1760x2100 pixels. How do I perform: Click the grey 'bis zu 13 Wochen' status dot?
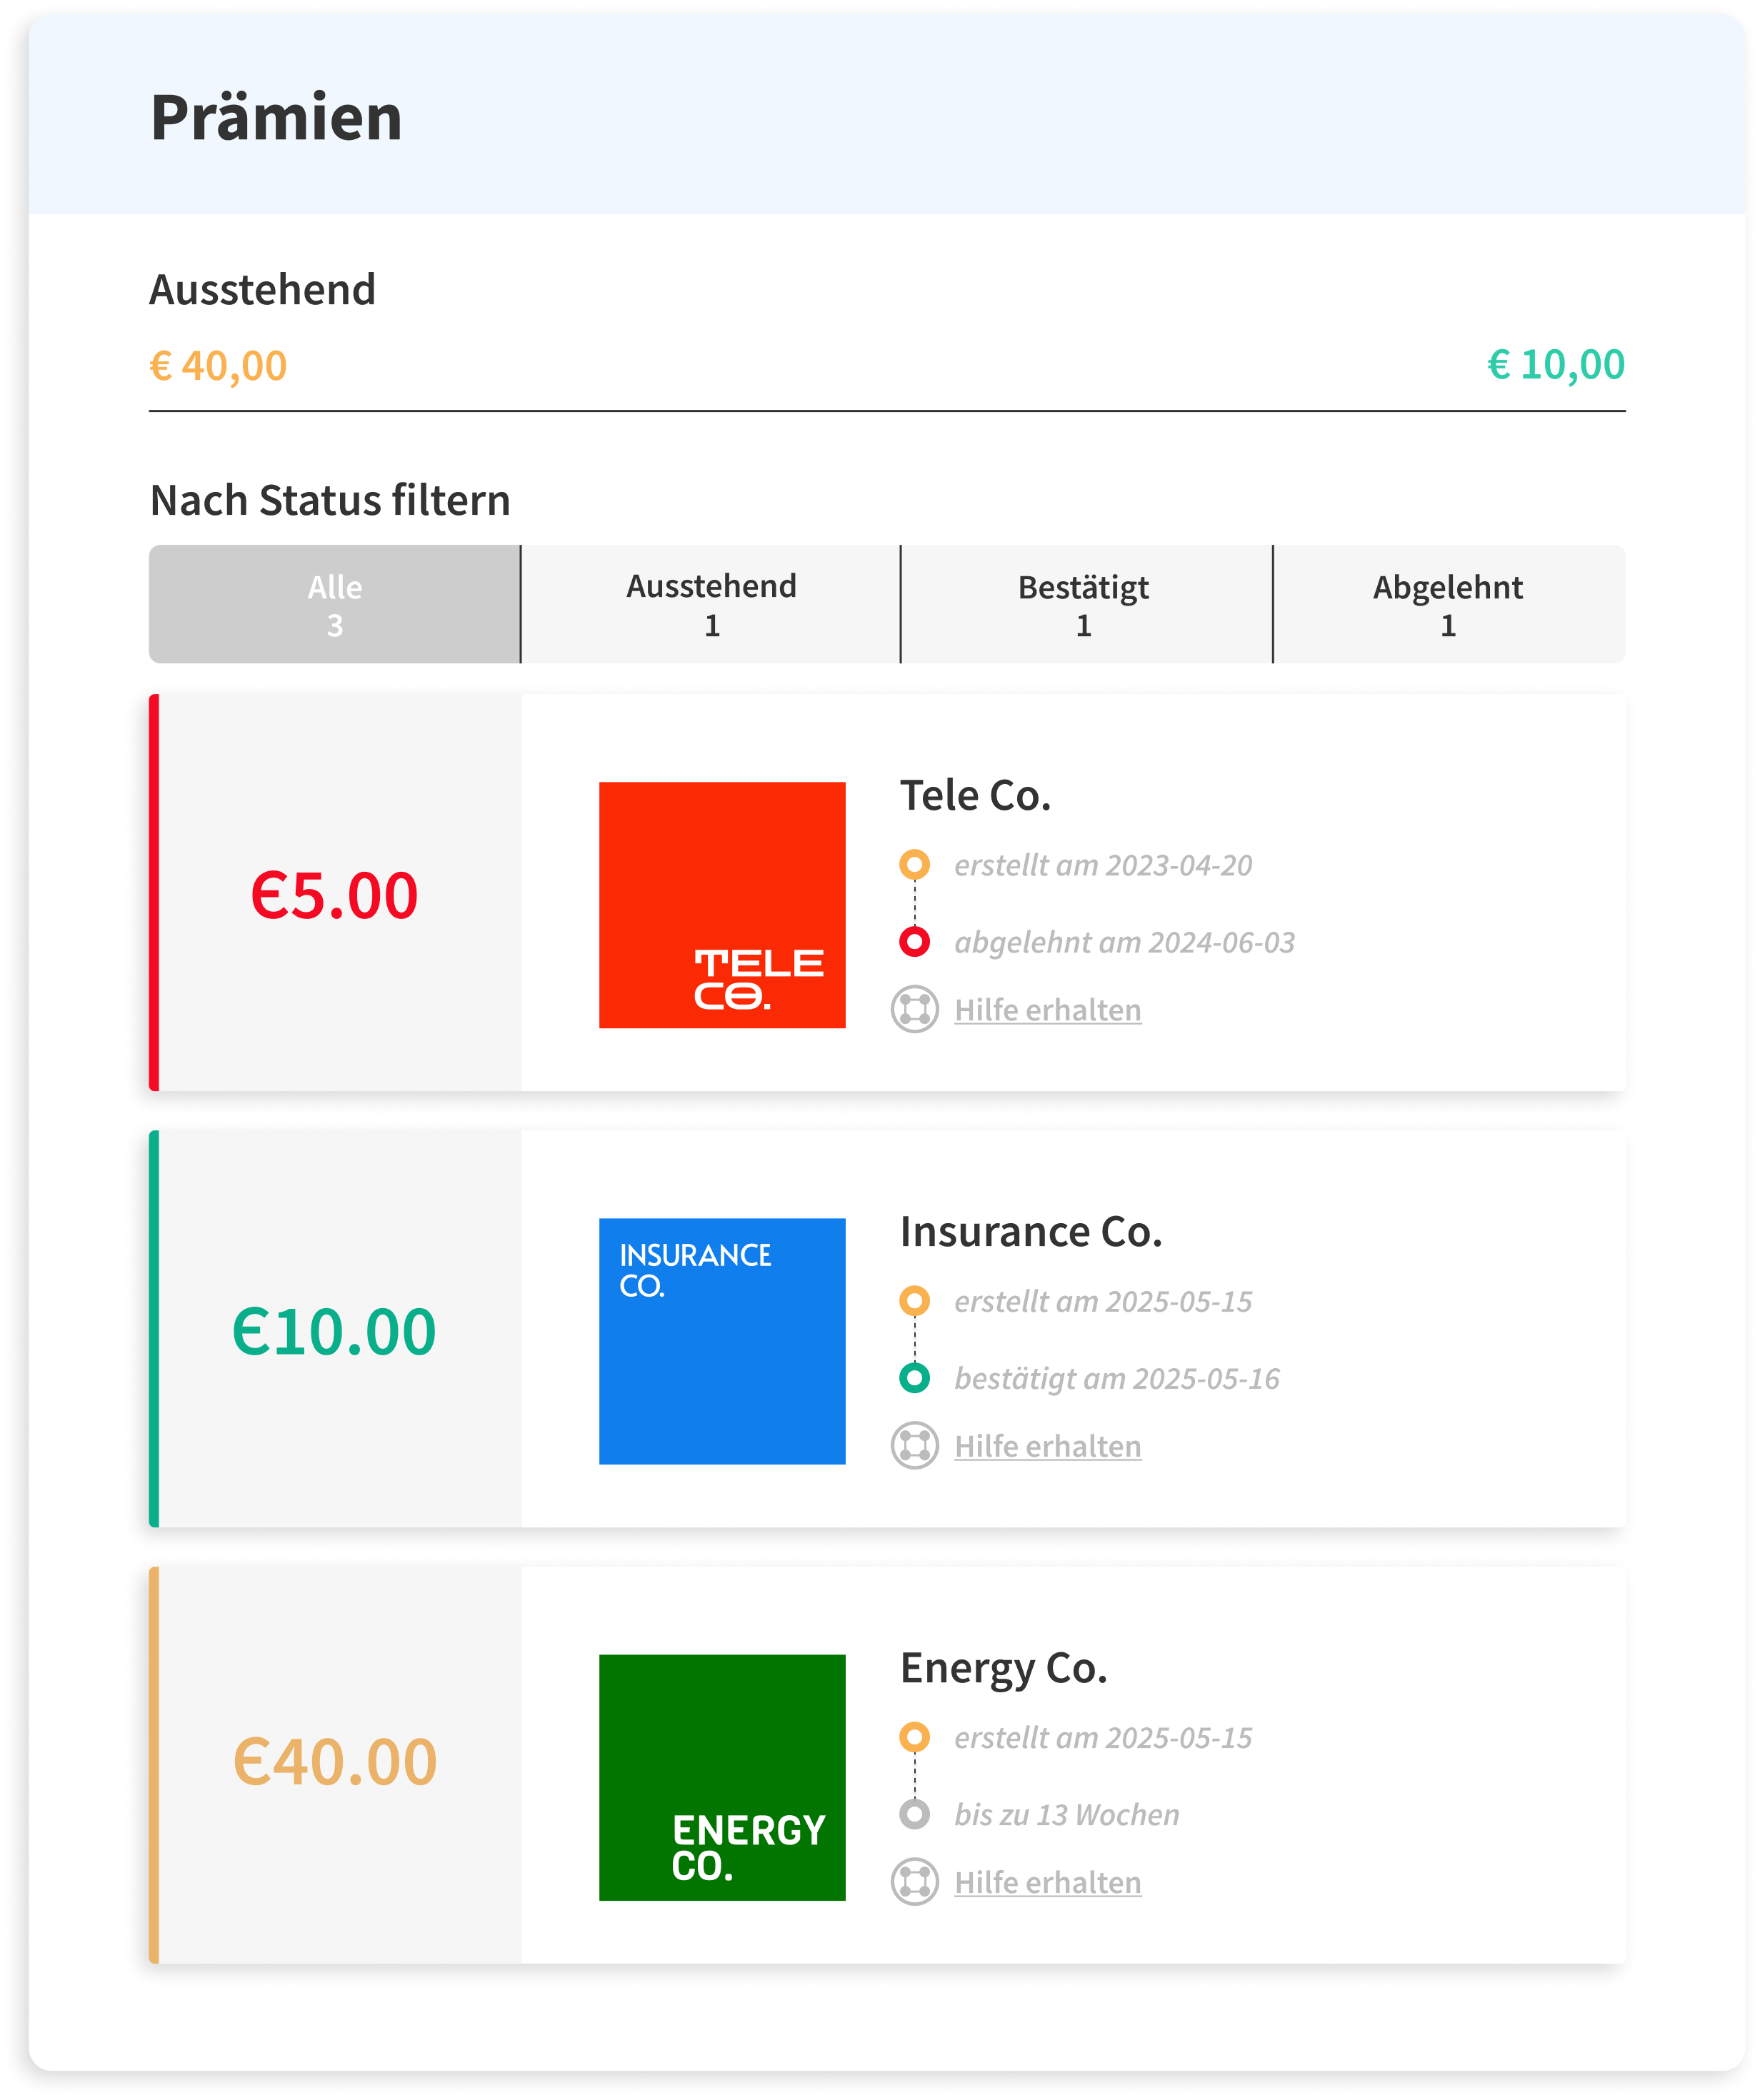click(x=914, y=1813)
